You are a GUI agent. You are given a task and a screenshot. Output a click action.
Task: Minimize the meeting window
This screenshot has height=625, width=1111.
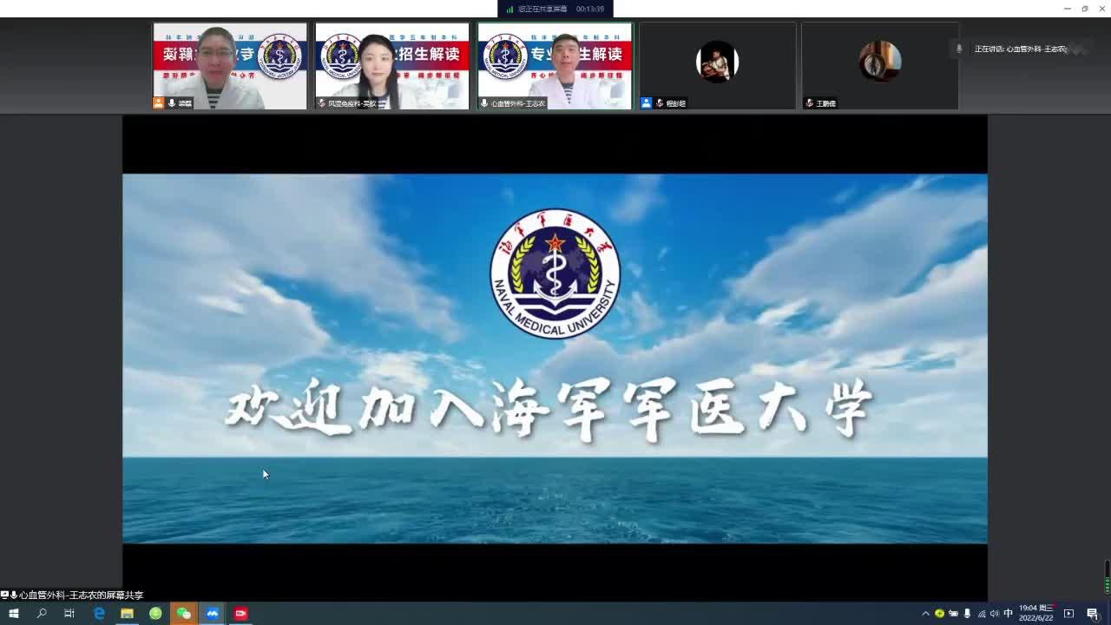pyautogui.click(x=1067, y=9)
